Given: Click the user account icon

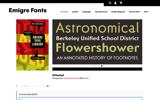Looking at the screenshot, I should click(x=115, y=3).
